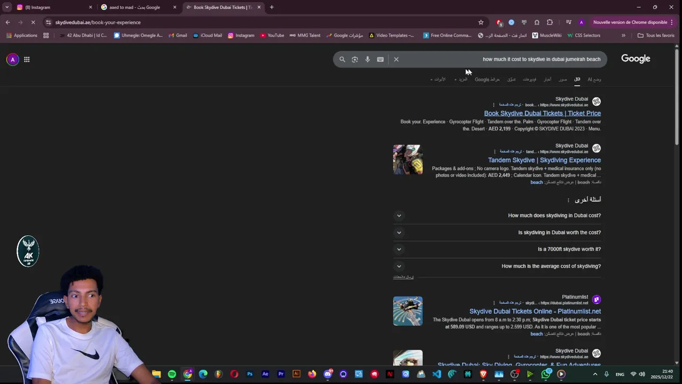
Task: Click the red extension icon with badge
Action: pyautogui.click(x=499, y=22)
